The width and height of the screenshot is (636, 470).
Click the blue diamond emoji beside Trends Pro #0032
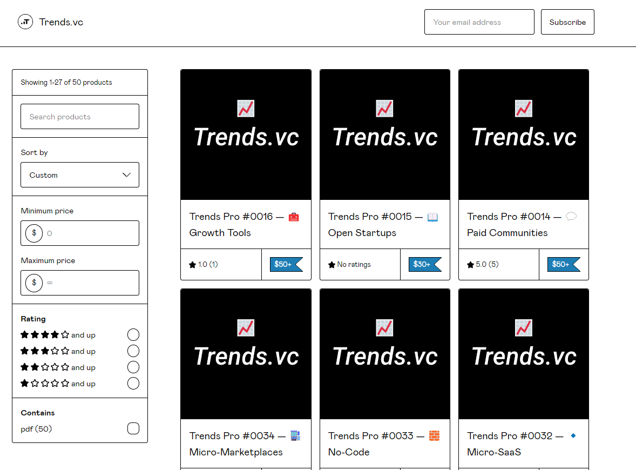573,435
